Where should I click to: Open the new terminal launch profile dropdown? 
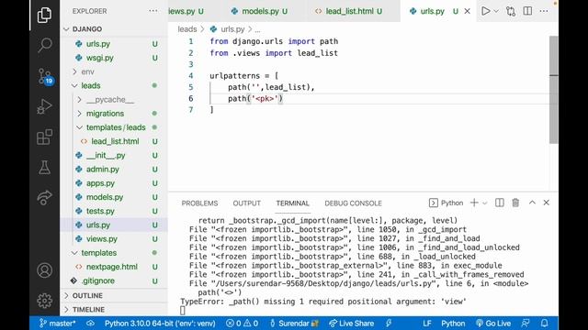tap(485, 203)
